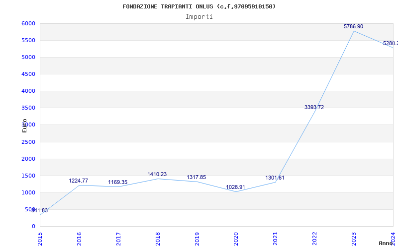Select the 5786.90 data label

(353, 26)
